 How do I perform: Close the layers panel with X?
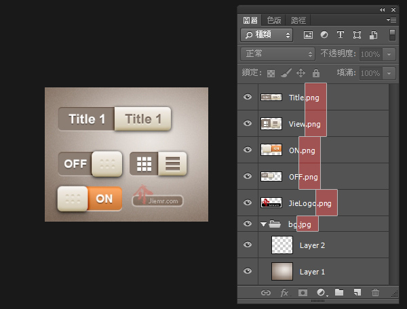click(393, 10)
